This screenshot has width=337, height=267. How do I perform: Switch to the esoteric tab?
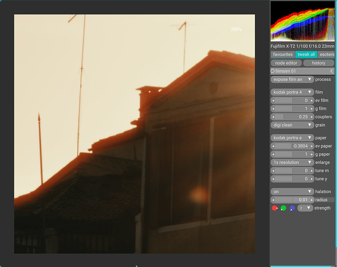click(326, 54)
